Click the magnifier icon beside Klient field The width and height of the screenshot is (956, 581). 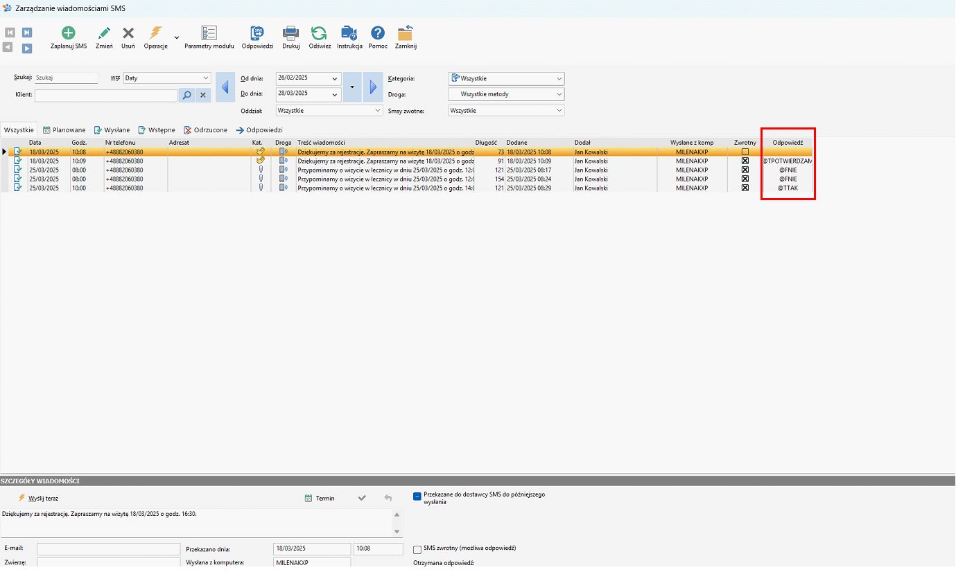coord(186,96)
